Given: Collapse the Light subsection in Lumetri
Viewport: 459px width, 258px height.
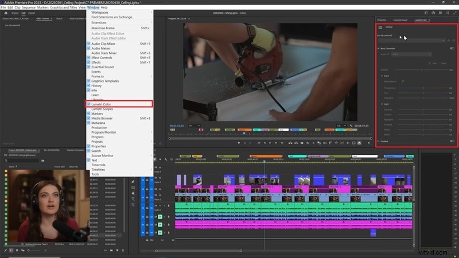Looking at the screenshot, I should (x=382, y=104).
